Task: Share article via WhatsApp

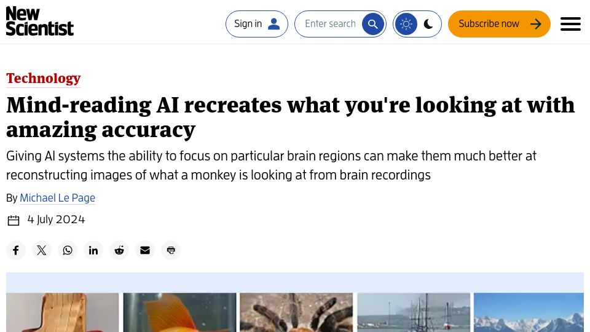Action: coord(68,250)
